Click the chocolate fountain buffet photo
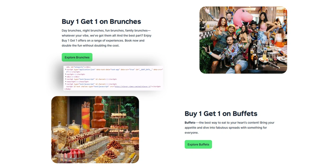Screen dimensions: 319x168 click(x=95, y=130)
